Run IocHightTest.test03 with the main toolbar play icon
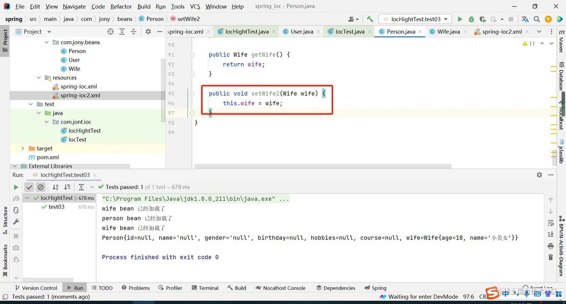 coord(460,19)
